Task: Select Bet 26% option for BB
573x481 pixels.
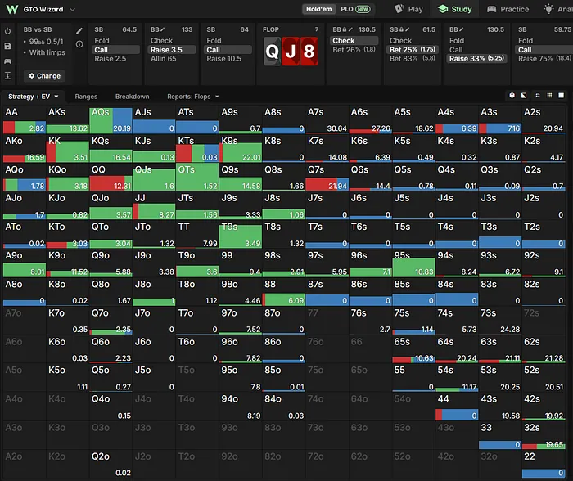Action: point(354,49)
